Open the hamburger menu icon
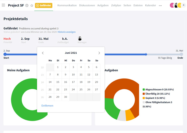 tap(3, 5)
